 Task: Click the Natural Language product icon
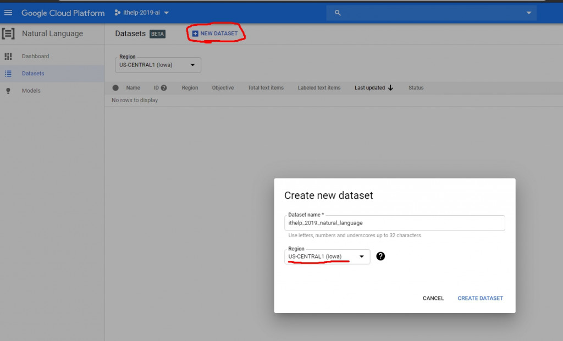[8, 33]
